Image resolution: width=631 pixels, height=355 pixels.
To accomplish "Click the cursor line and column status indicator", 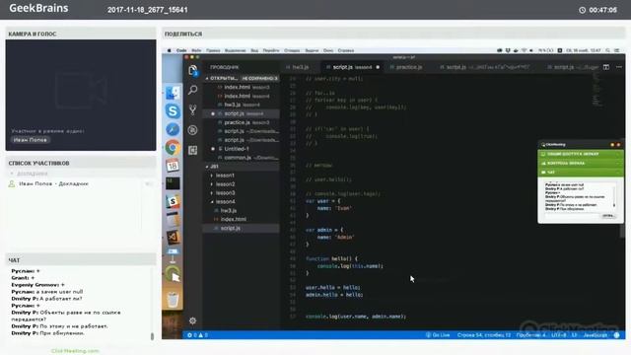I will point(484,335).
